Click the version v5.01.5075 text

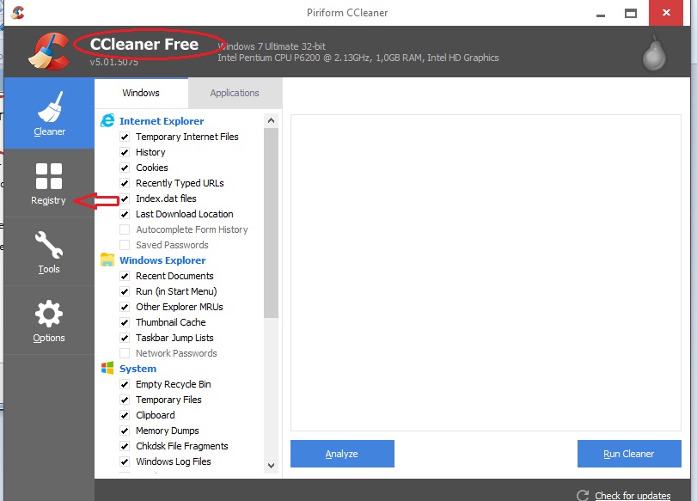tap(113, 62)
